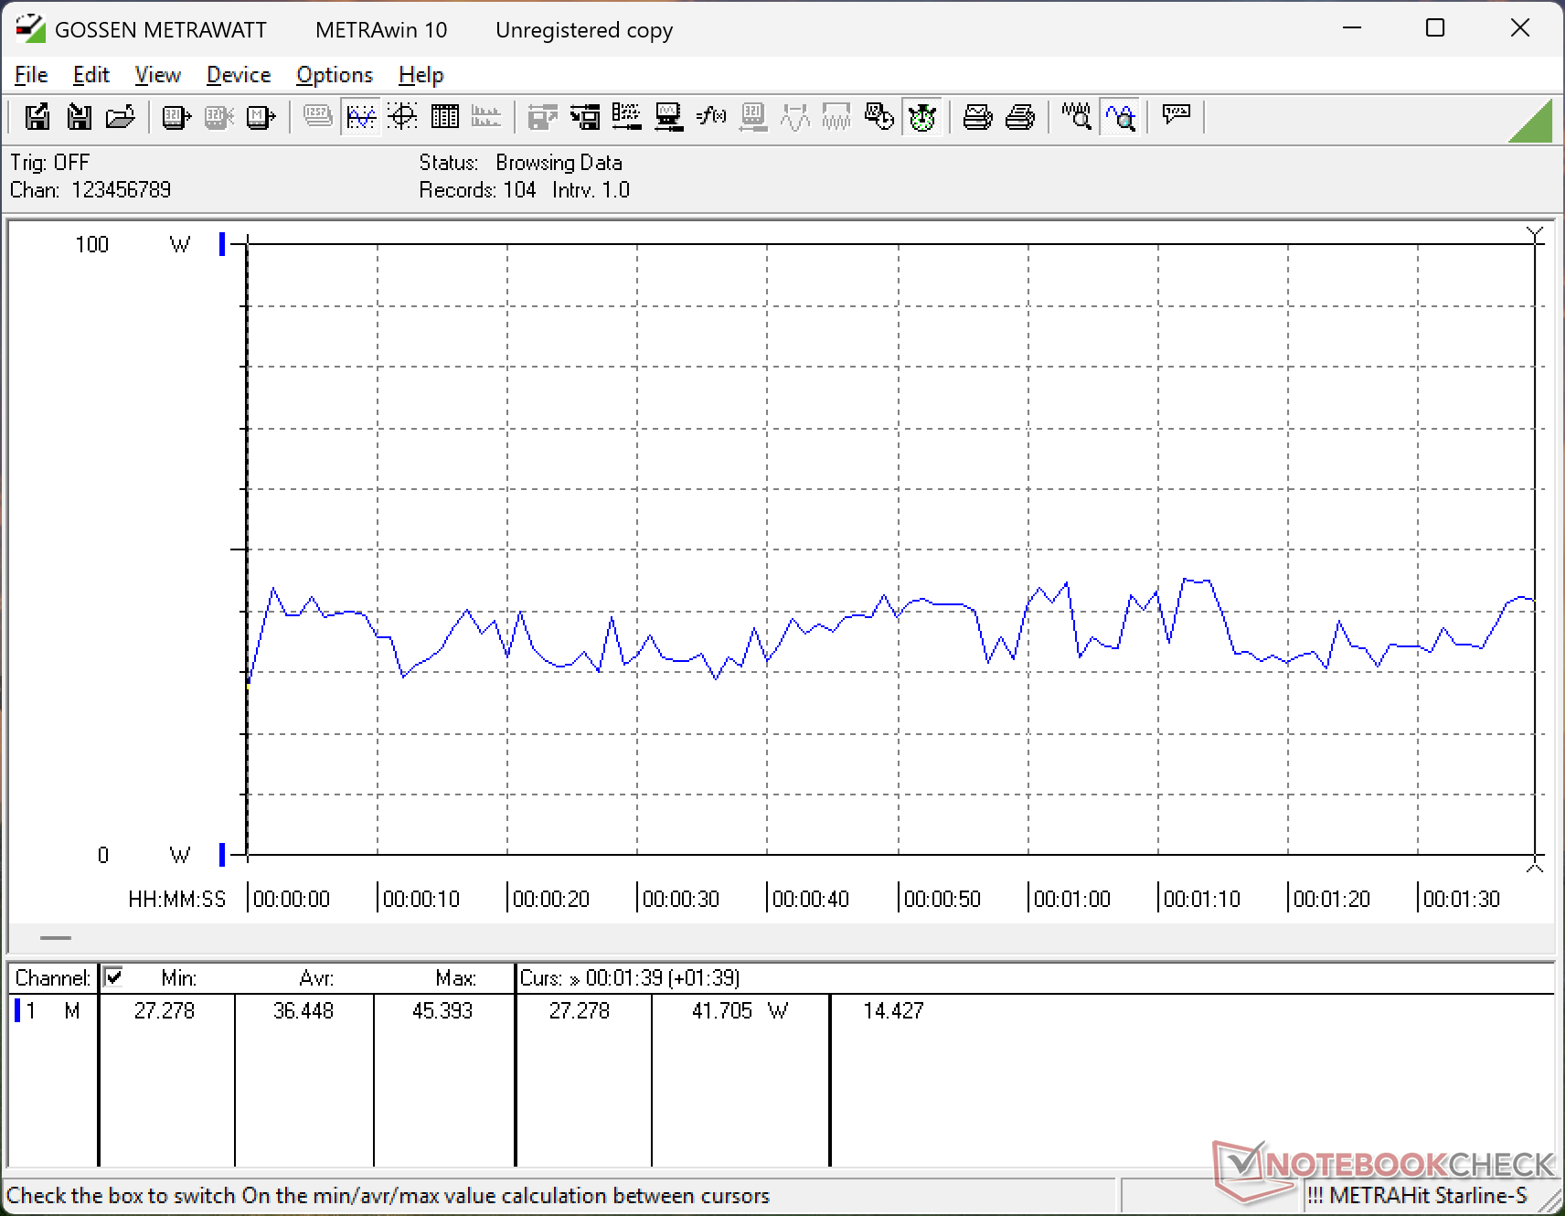Open the View menu dropdown
The width and height of the screenshot is (1565, 1216).
(x=157, y=75)
